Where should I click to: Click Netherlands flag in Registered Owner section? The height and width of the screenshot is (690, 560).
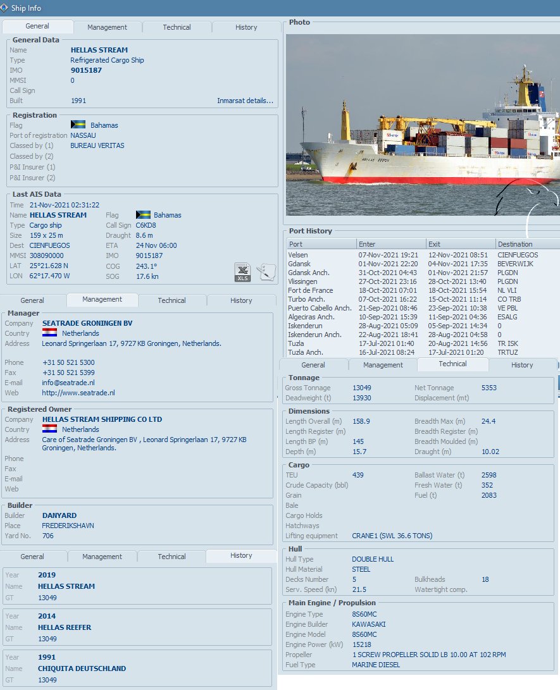click(x=49, y=429)
